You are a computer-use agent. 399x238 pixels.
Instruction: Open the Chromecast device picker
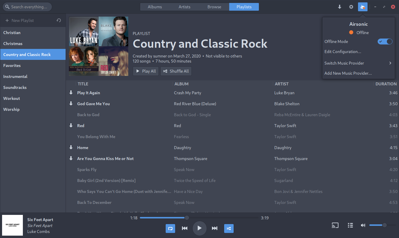coord(335,225)
